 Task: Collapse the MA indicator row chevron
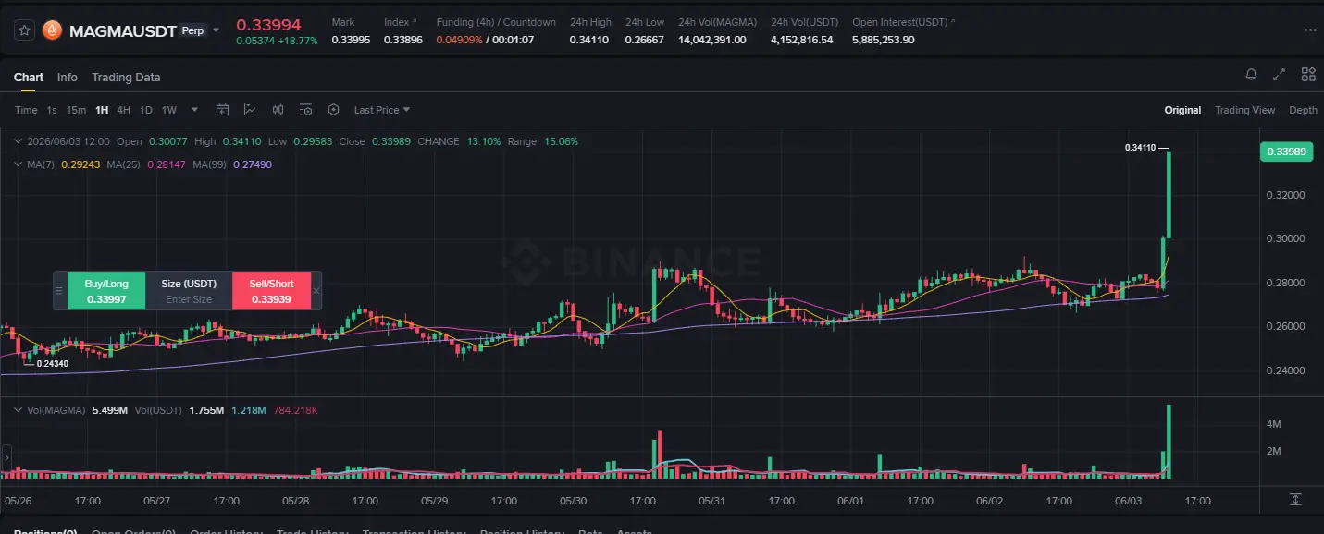[x=19, y=164]
